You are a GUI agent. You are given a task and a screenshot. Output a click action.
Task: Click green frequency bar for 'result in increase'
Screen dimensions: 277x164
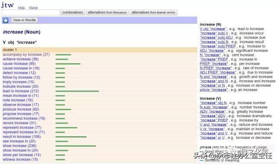71,137
